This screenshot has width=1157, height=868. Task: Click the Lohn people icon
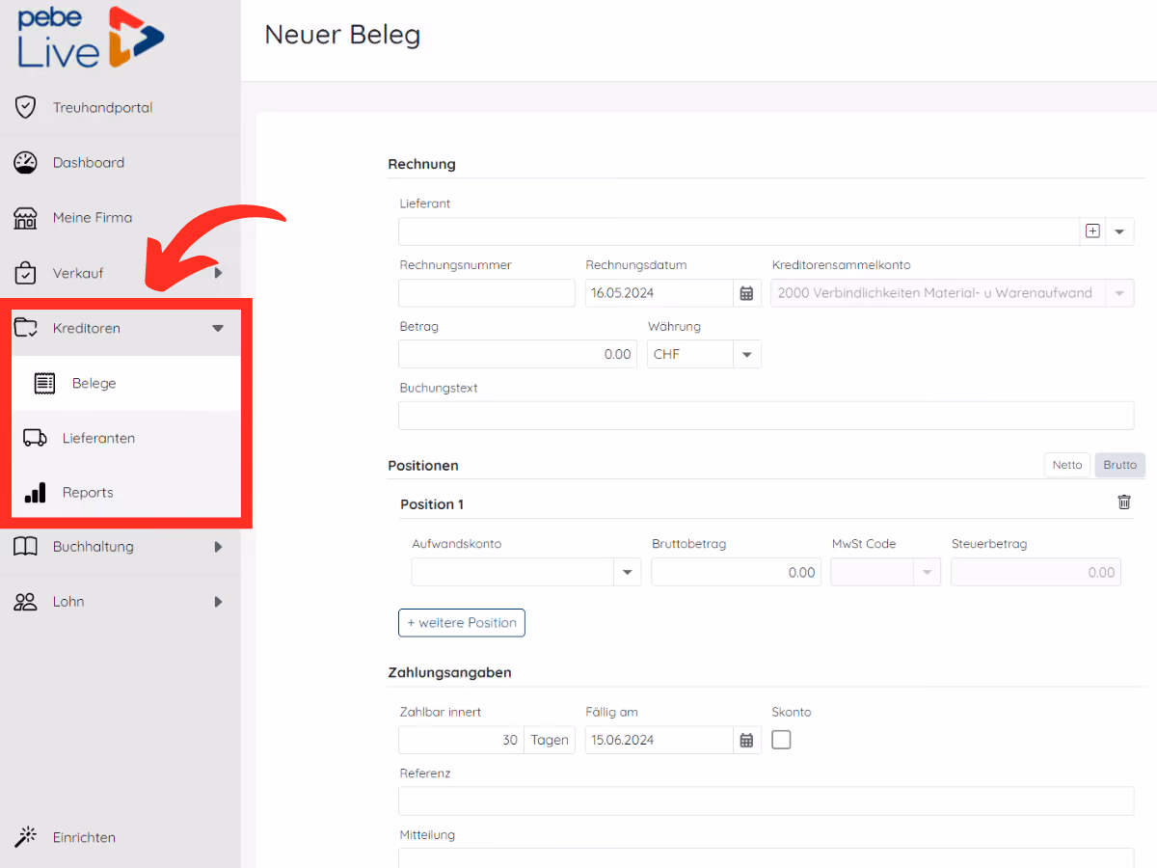point(25,601)
